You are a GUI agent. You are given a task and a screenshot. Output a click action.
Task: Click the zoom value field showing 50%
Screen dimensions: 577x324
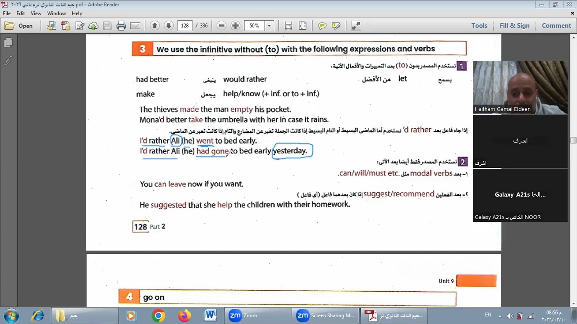pyautogui.click(x=255, y=26)
